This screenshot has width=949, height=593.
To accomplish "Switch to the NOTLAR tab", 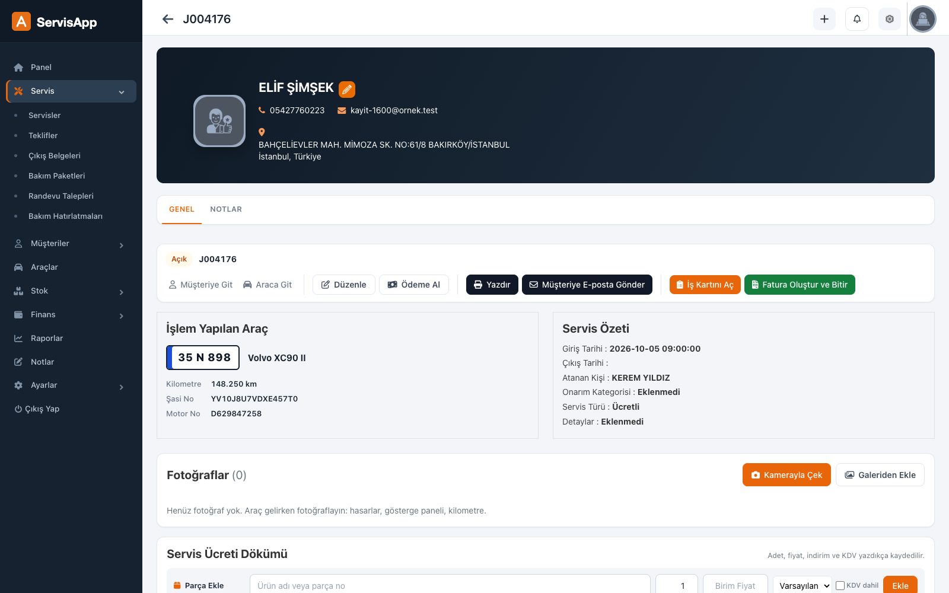I will click(226, 209).
